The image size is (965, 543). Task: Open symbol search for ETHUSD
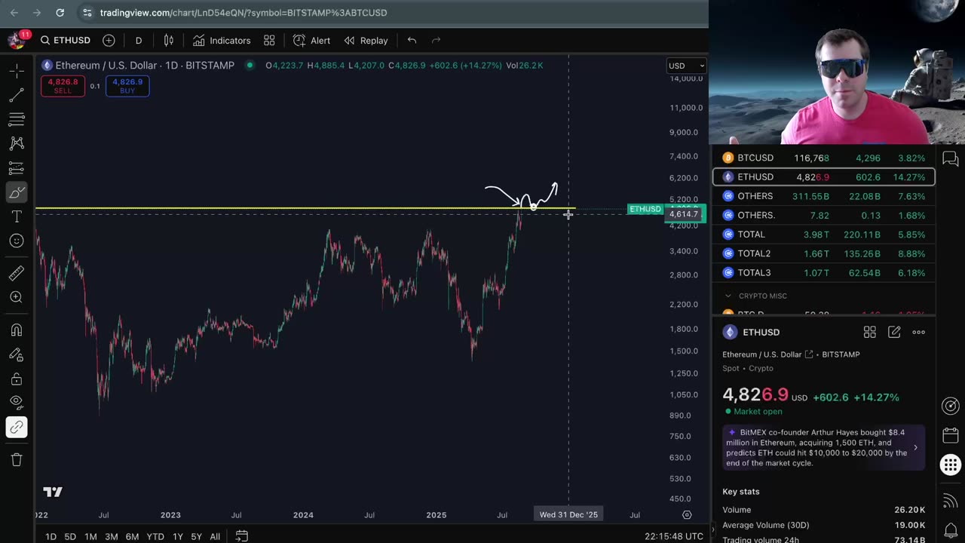tap(66, 41)
